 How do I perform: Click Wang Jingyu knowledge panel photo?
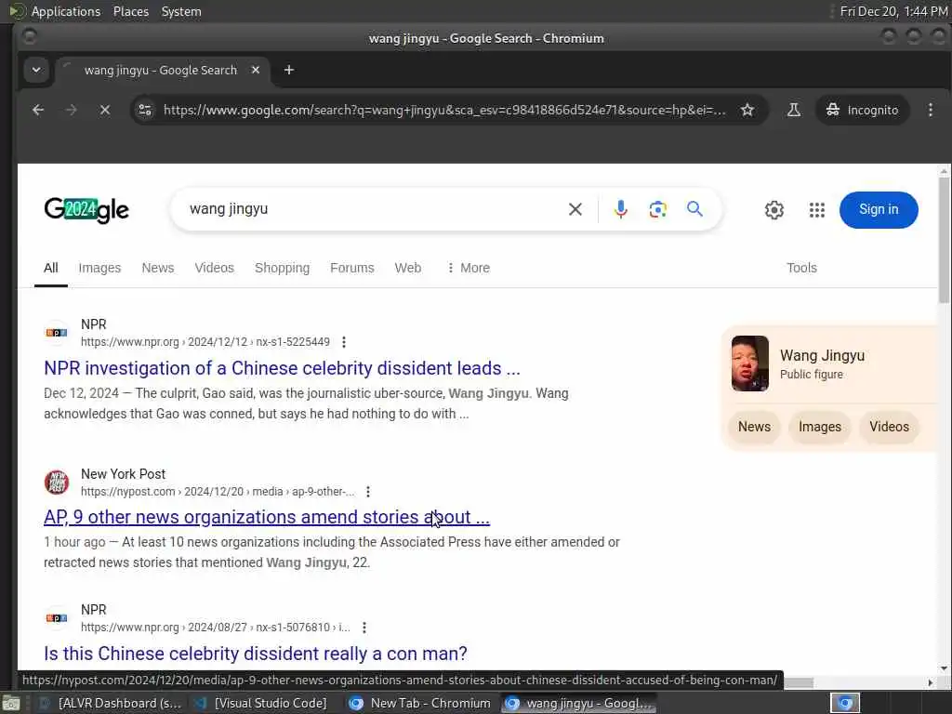click(x=750, y=364)
